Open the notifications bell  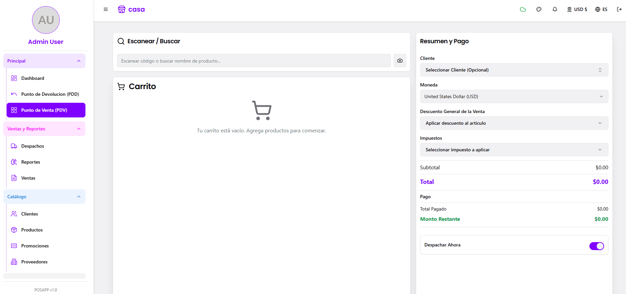pyautogui.click(x=555, y=9)
